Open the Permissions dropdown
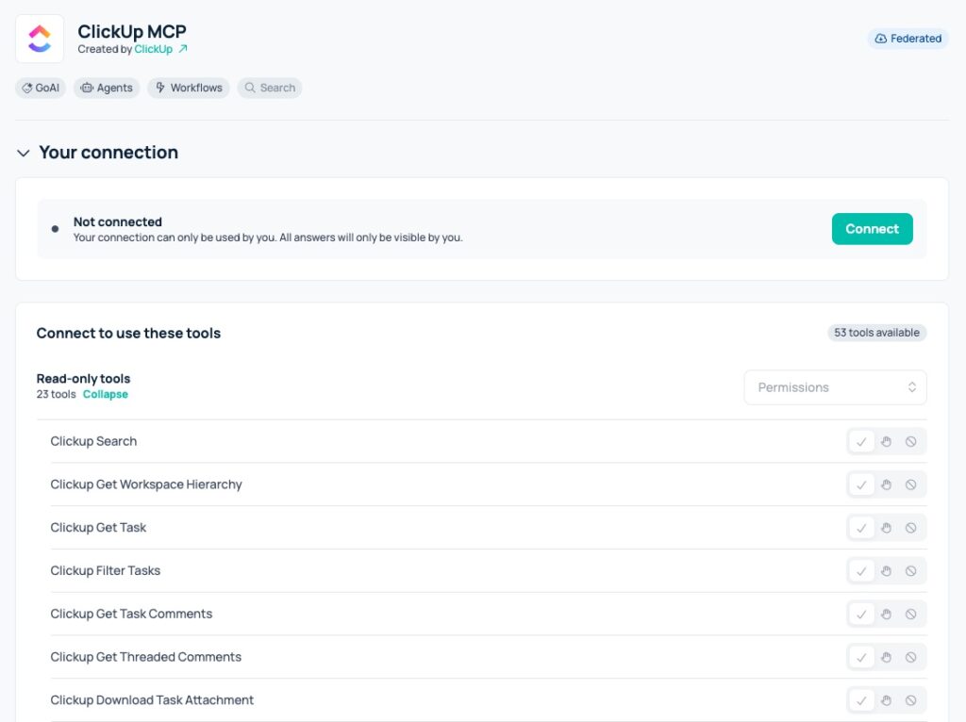This screenshot has height=722, width=966. (835, 387)
